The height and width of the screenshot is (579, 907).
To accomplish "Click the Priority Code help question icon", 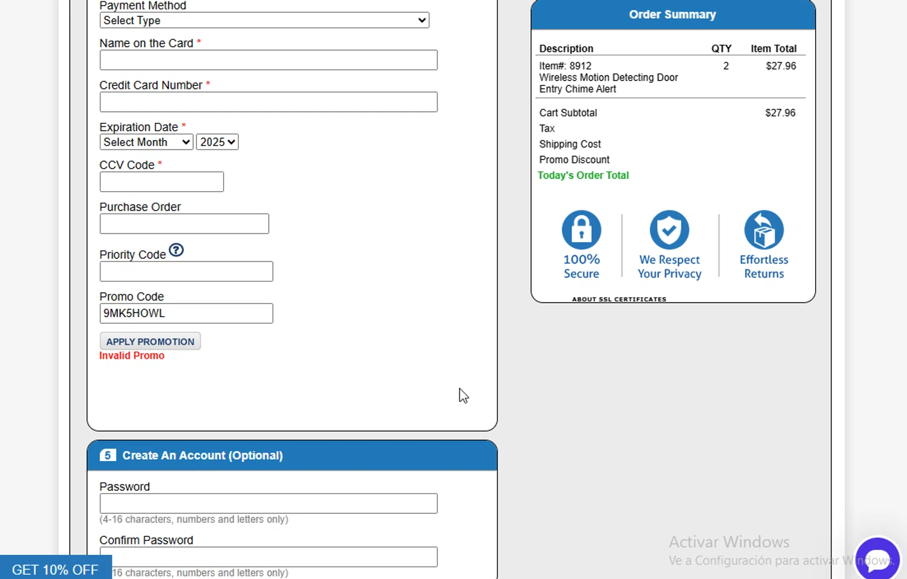I will point(176,250).
